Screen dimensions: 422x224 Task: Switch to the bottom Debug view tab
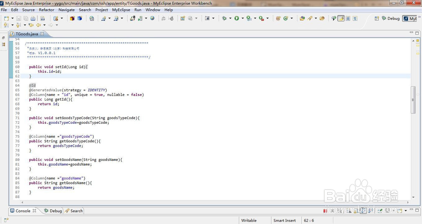click(53, 211)
